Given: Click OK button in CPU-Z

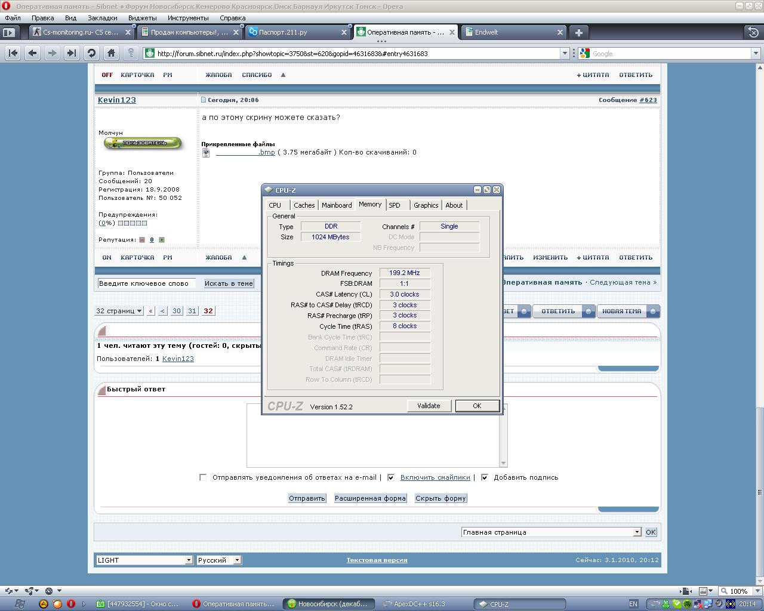Looking at the screenshot, I should [x=477, y=406].
